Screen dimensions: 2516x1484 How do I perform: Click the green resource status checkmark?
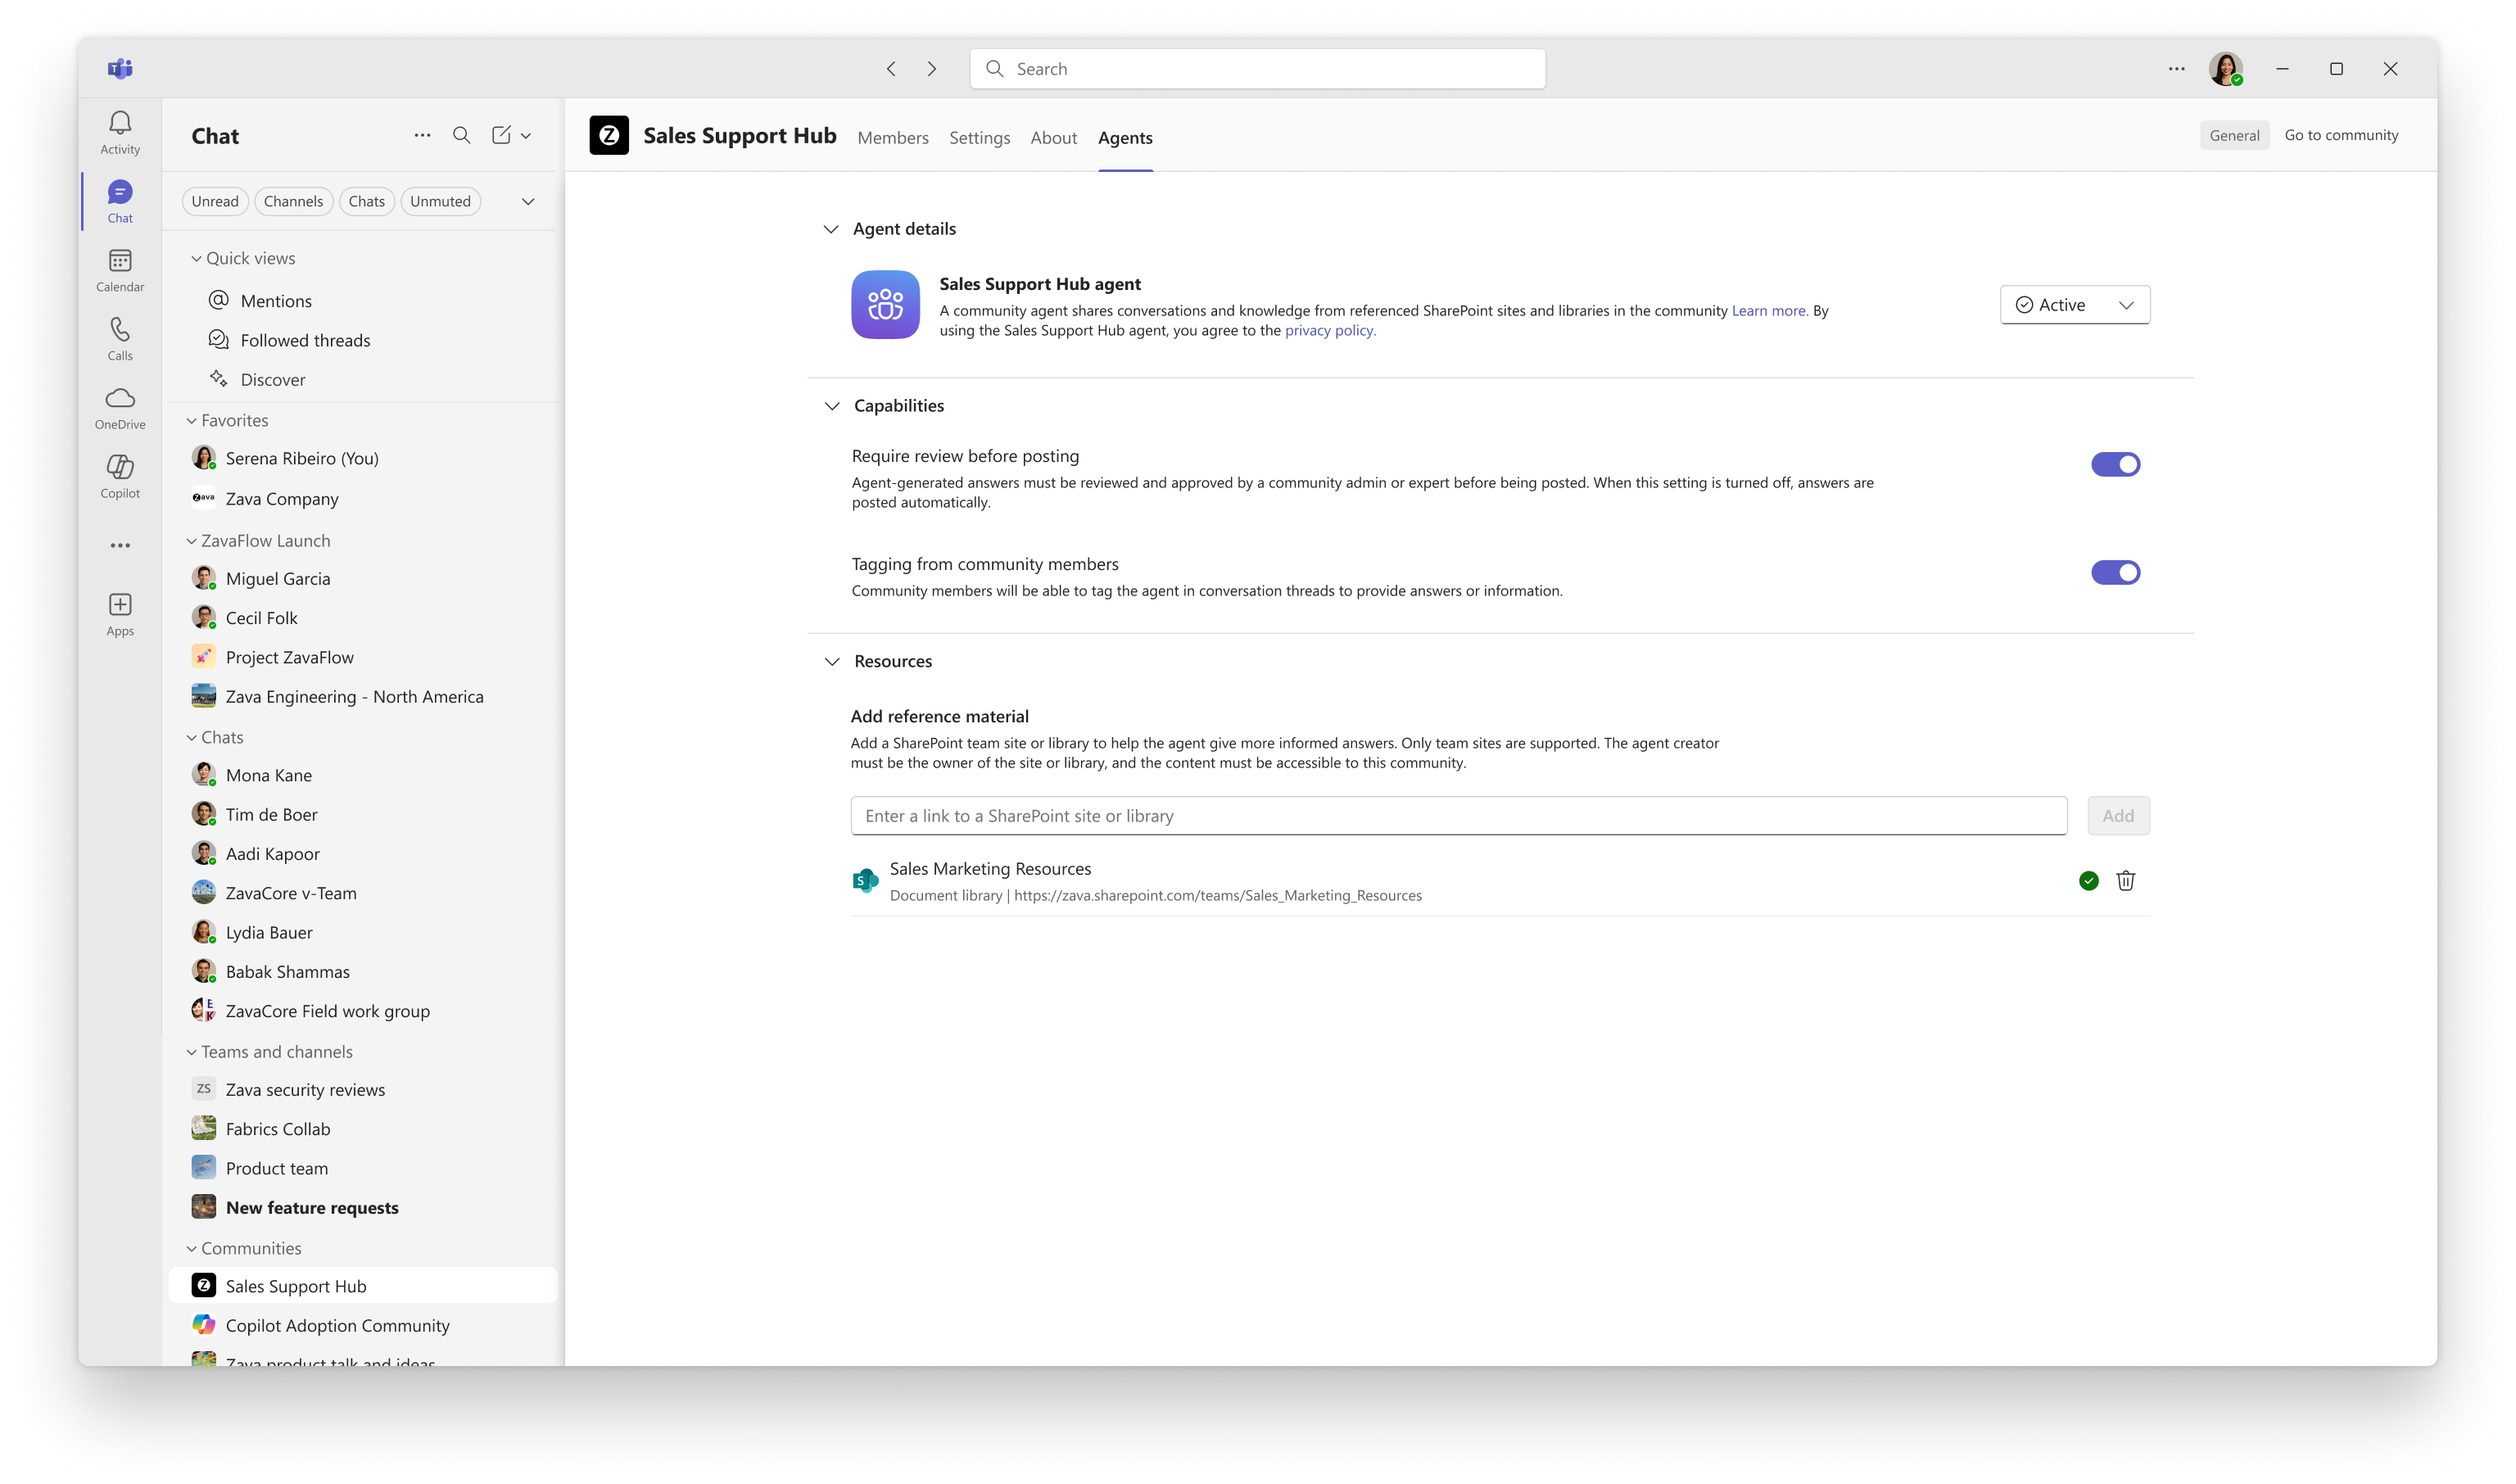coord(2089,881)
